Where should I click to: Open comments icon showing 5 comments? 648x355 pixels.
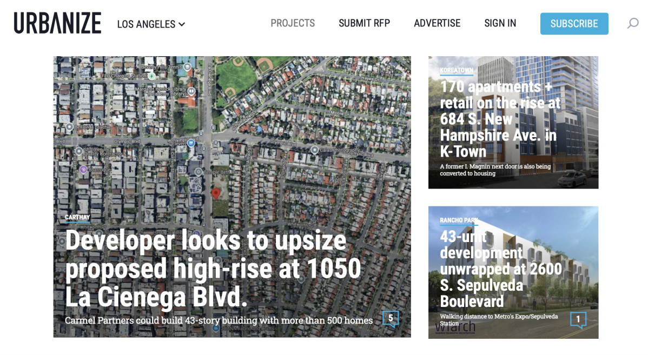click(391, 319)
